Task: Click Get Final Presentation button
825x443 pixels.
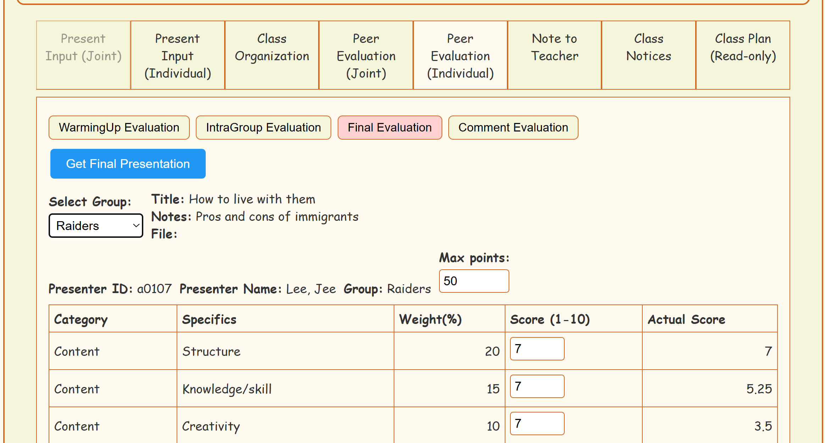Action: [x=128, y=164]
